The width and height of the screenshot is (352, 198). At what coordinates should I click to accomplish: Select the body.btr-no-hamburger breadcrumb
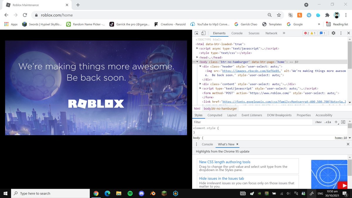click(220, 109)
